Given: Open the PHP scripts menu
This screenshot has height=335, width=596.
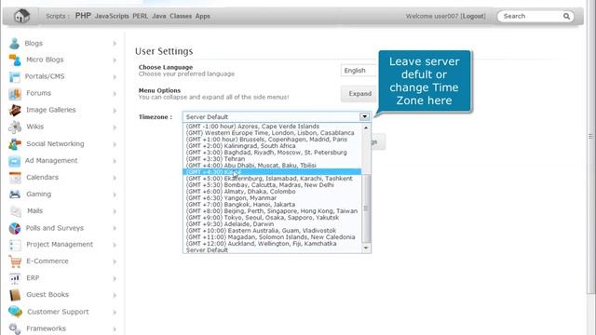Looking at the screenshot, I should point(83,16).
